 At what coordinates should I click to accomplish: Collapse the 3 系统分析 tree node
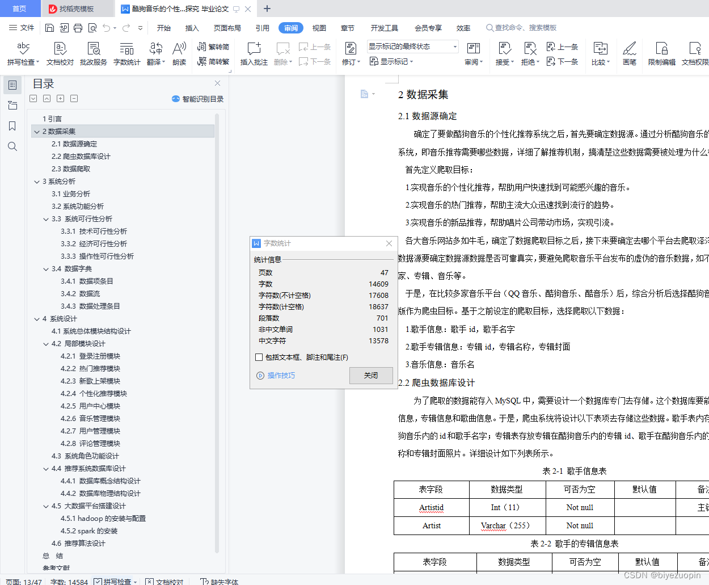(x=37, y=182)
